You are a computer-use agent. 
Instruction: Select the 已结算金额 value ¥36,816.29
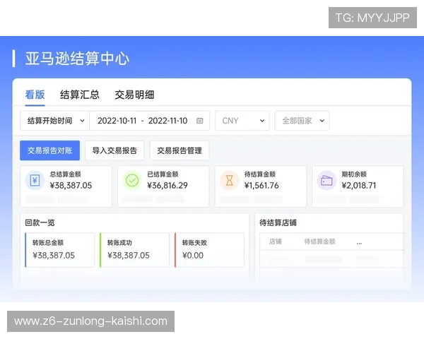coord(167,186)
